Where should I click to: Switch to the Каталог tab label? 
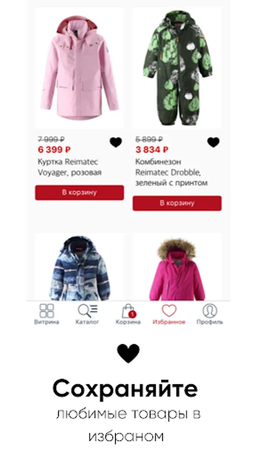(x=88, y=322)
